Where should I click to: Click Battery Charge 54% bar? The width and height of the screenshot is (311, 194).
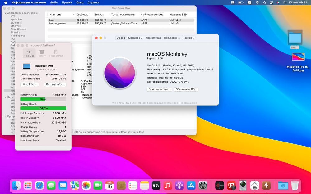tap(43, 99)
